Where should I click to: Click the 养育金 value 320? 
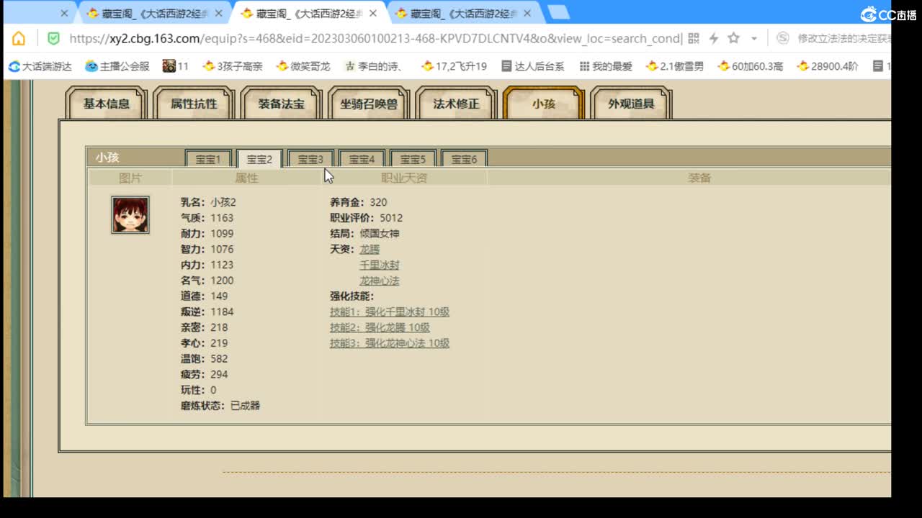378,202
